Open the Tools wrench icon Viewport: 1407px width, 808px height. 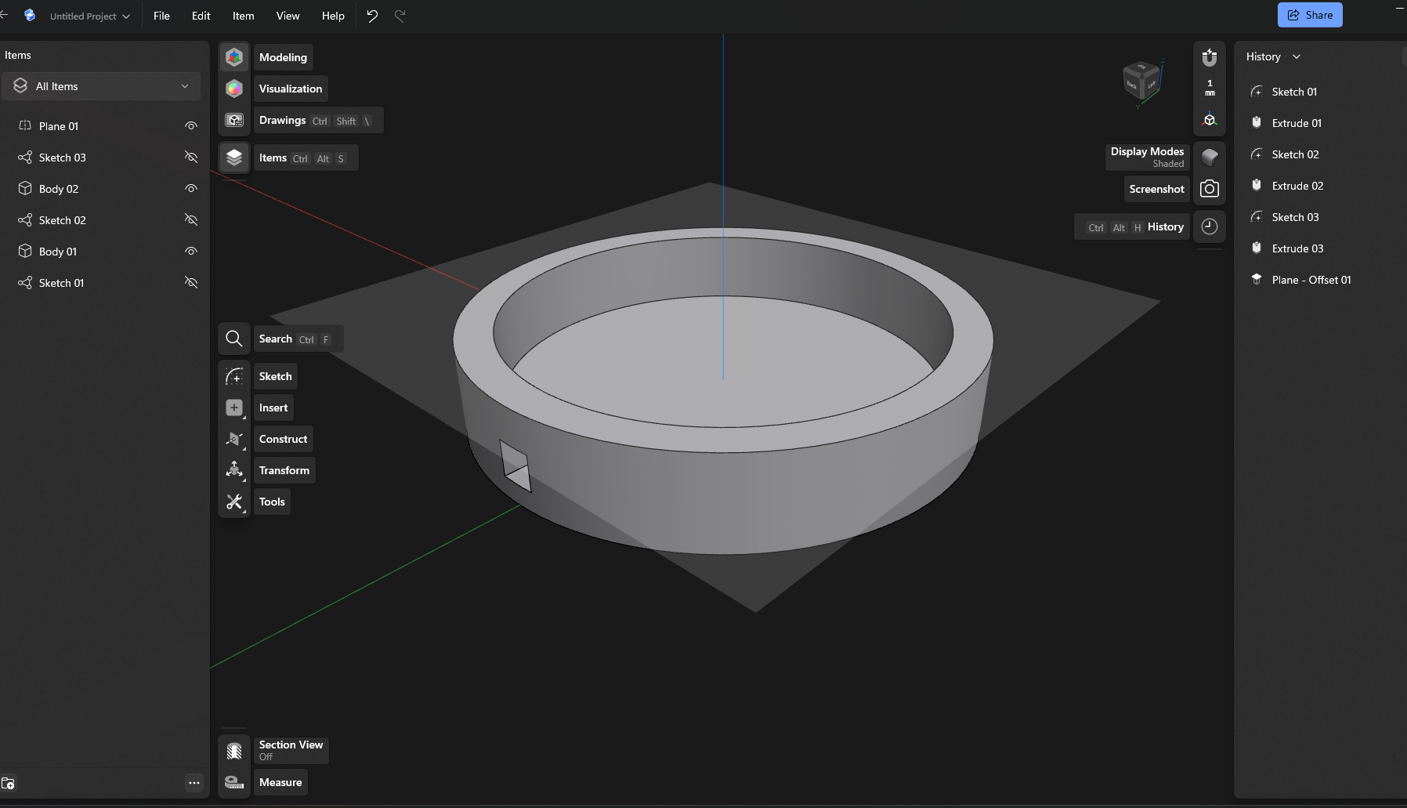(234, 502)
